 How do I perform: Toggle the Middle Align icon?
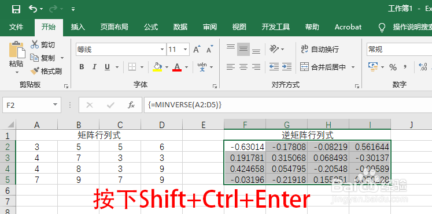pyautogui.click(x=243, y=49)
